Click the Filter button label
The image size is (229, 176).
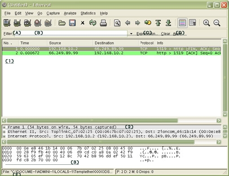pos(8,34)
